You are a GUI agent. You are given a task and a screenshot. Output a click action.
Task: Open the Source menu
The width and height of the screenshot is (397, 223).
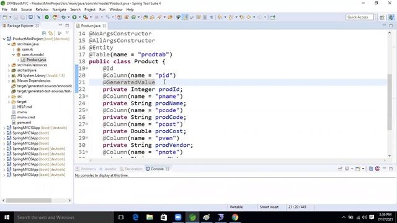[26, 10]
